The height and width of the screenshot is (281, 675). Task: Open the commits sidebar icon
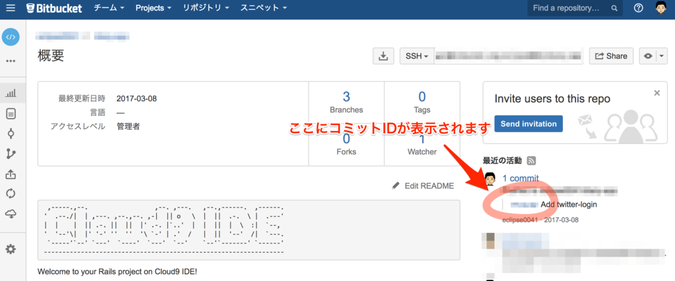(11, 134)
